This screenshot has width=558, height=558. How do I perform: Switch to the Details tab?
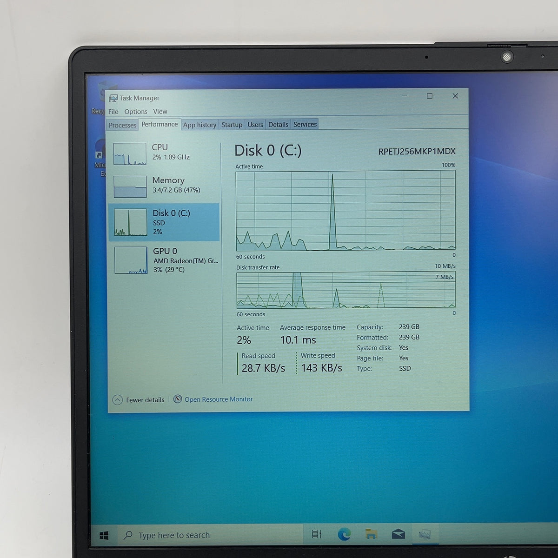click(278, 125)
